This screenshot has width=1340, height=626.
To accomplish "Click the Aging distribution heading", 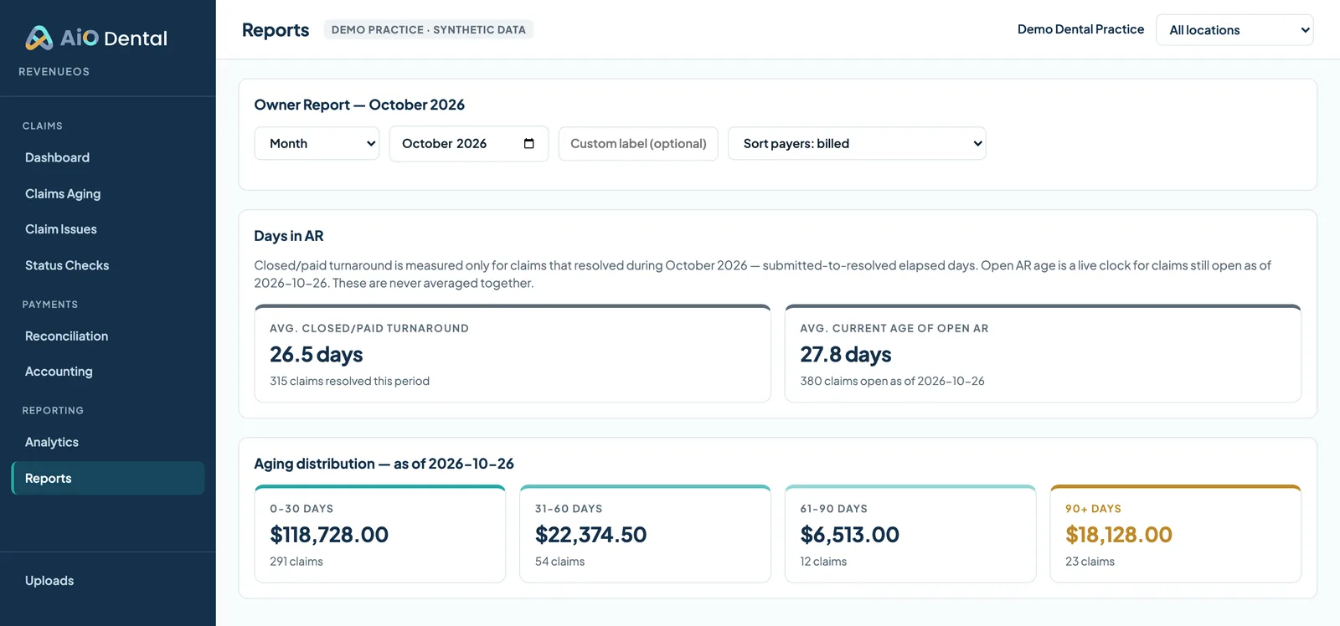I will tap(384, 464).
